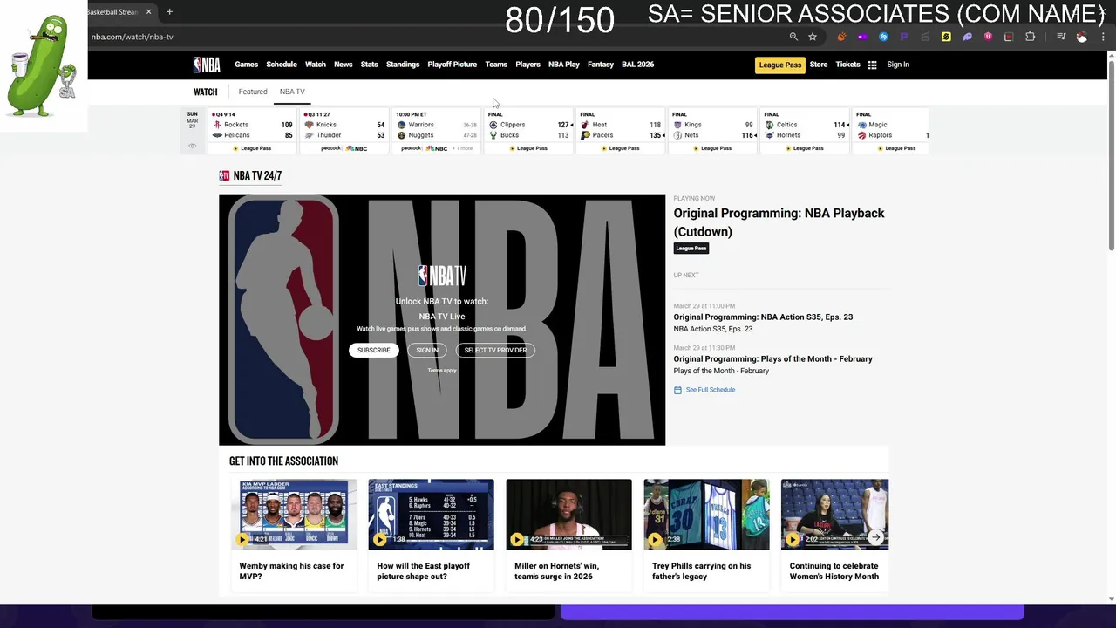1116x628 pixels.
Task: Open the Clippers vs Bucks final card
Action: tap(529, 131)
